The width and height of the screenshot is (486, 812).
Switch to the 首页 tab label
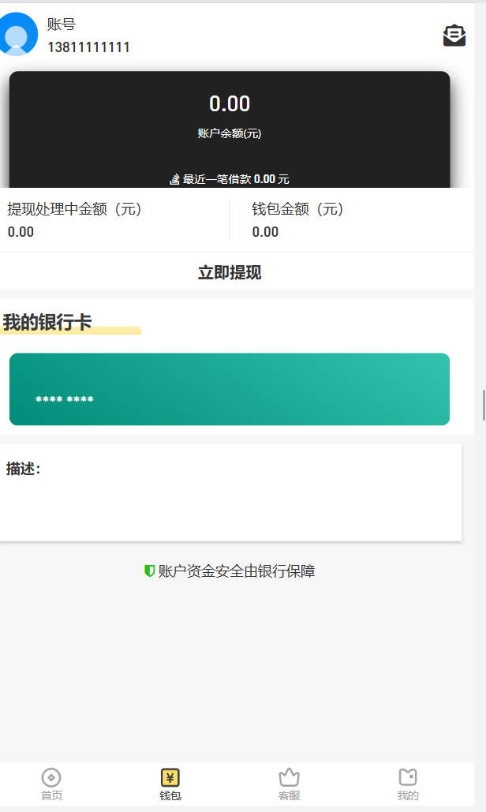[x=51, y=795]
